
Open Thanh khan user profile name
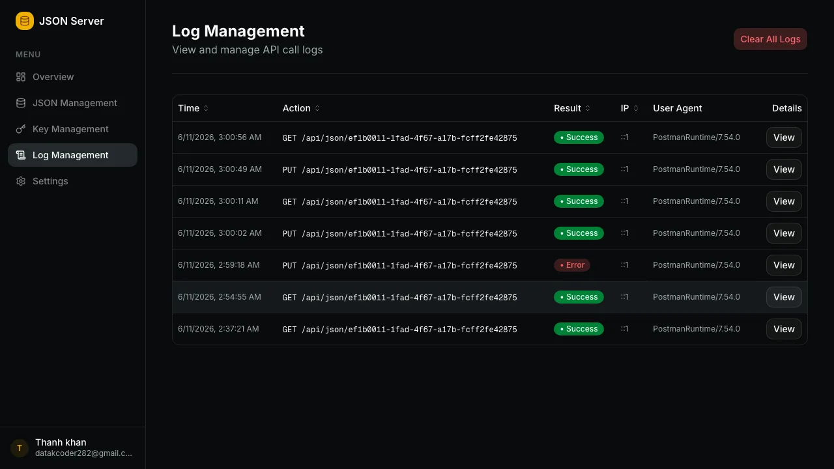point(61,442)
